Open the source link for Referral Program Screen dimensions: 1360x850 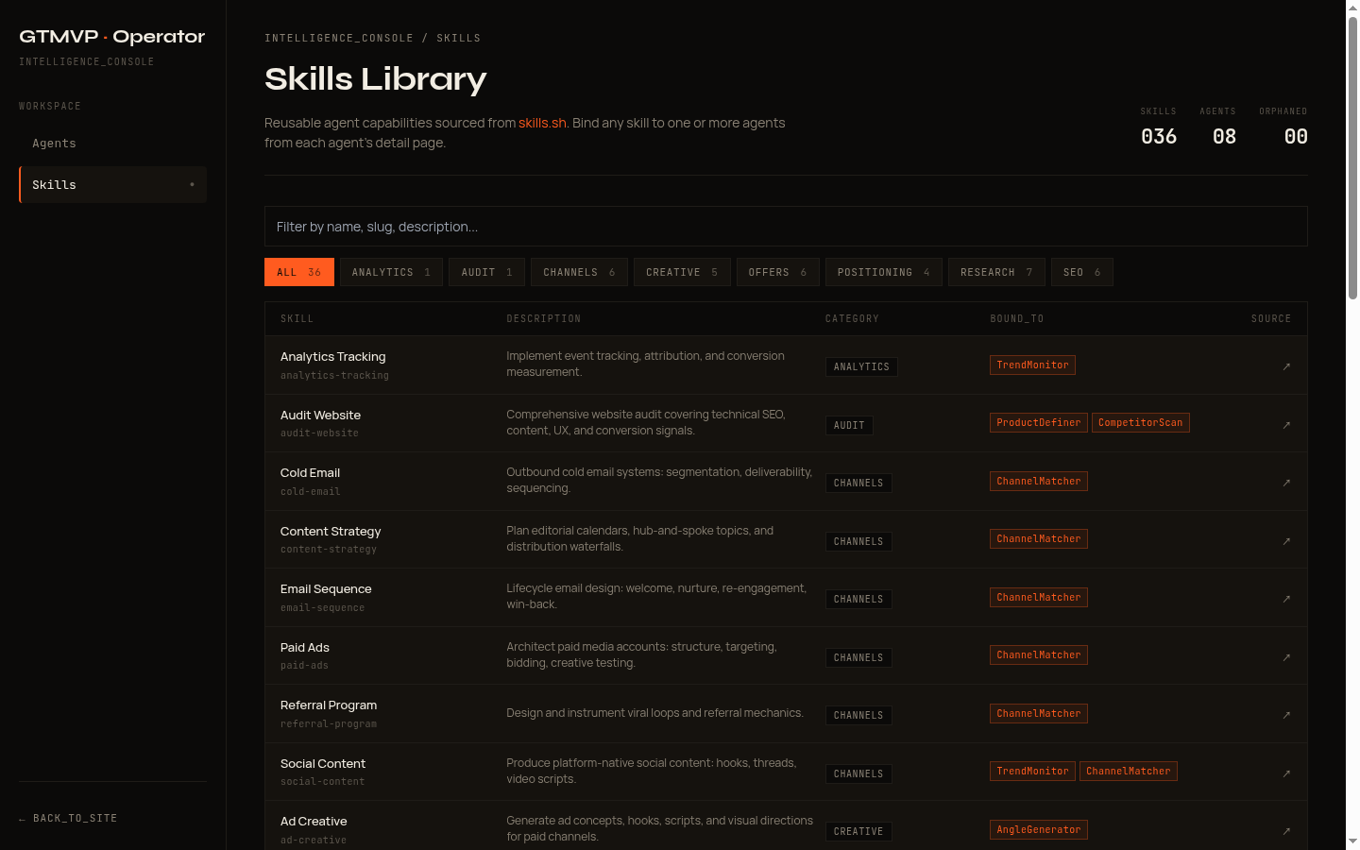click(x=1286, y=715)
